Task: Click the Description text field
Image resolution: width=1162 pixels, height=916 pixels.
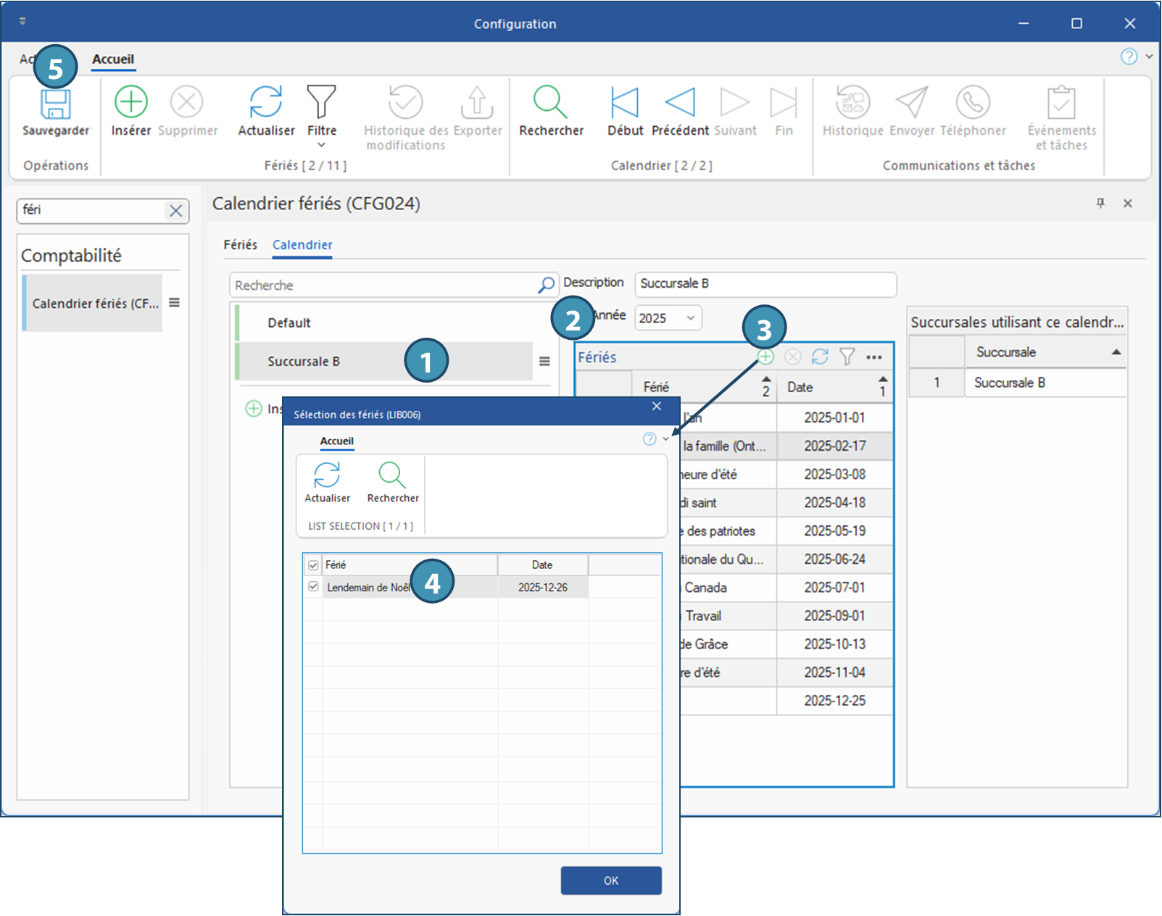Action: [x=765, y=284]
